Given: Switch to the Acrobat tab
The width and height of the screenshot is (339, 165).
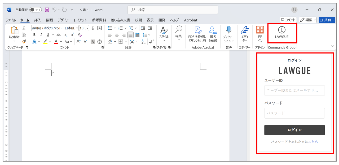Looking at the screenshot, I should 191,20.
